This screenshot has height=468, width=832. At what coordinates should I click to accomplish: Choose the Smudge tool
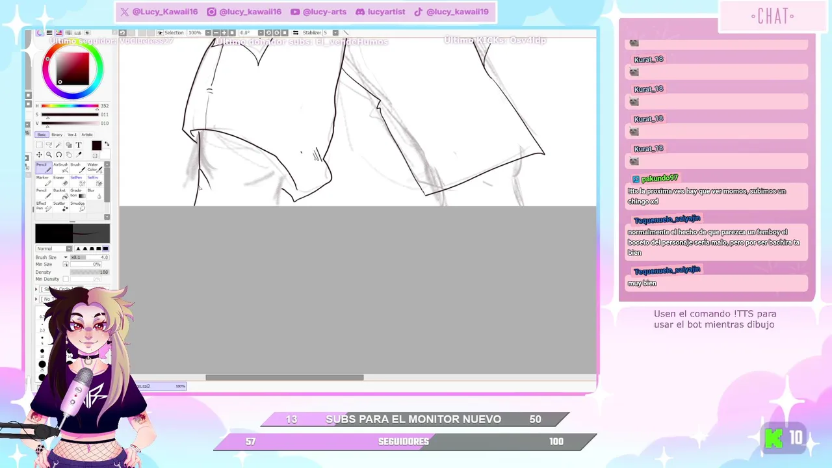pyautogui.click(x=77, y=207)
